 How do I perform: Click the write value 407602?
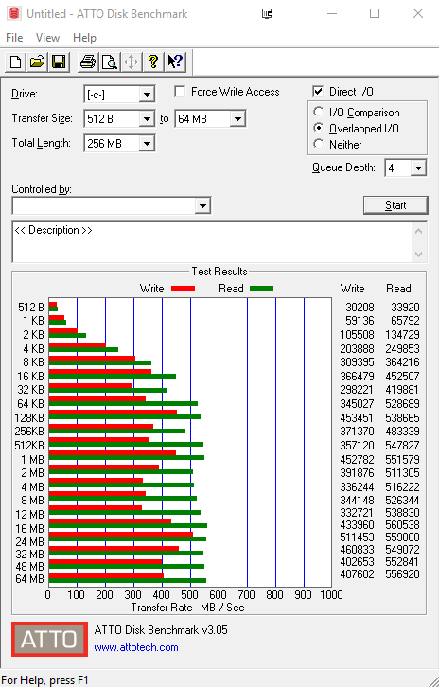point(357,574)
